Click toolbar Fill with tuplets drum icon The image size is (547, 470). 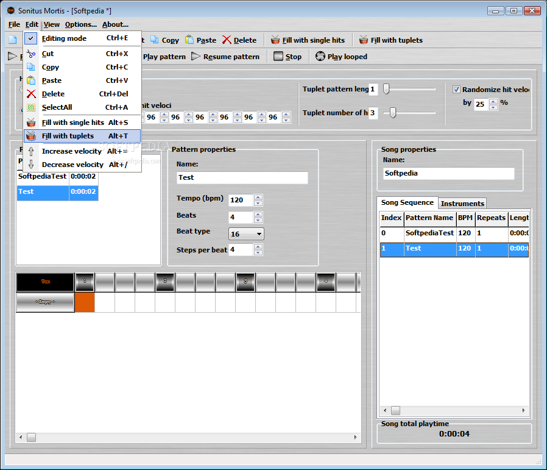tap(364, 40)
